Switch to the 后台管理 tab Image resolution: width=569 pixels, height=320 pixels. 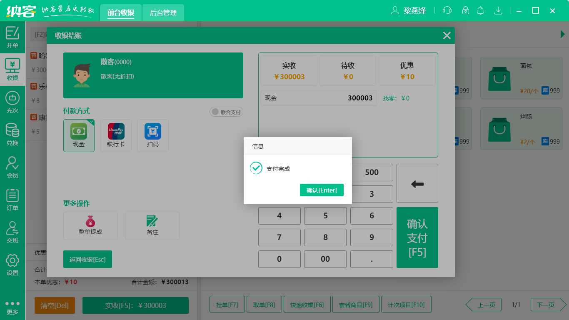[163, 12]
